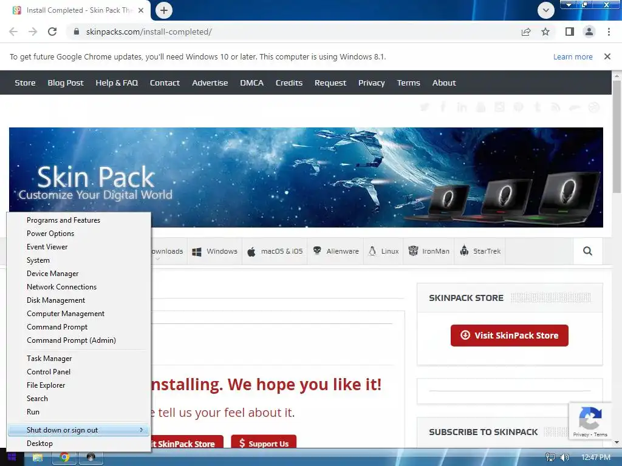Choose Network Connections
This screenshot has height=466, width=622.
click(61, 286)
